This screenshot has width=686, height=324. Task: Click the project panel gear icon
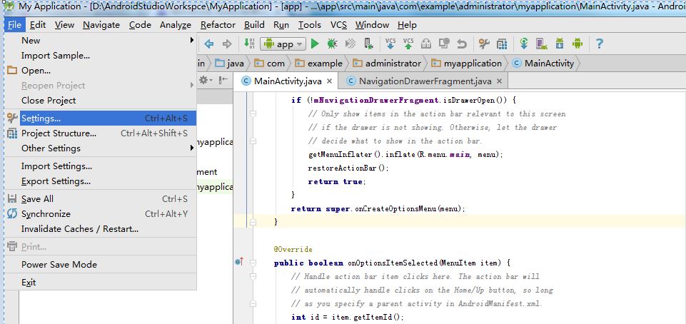[x=205, y=81]
